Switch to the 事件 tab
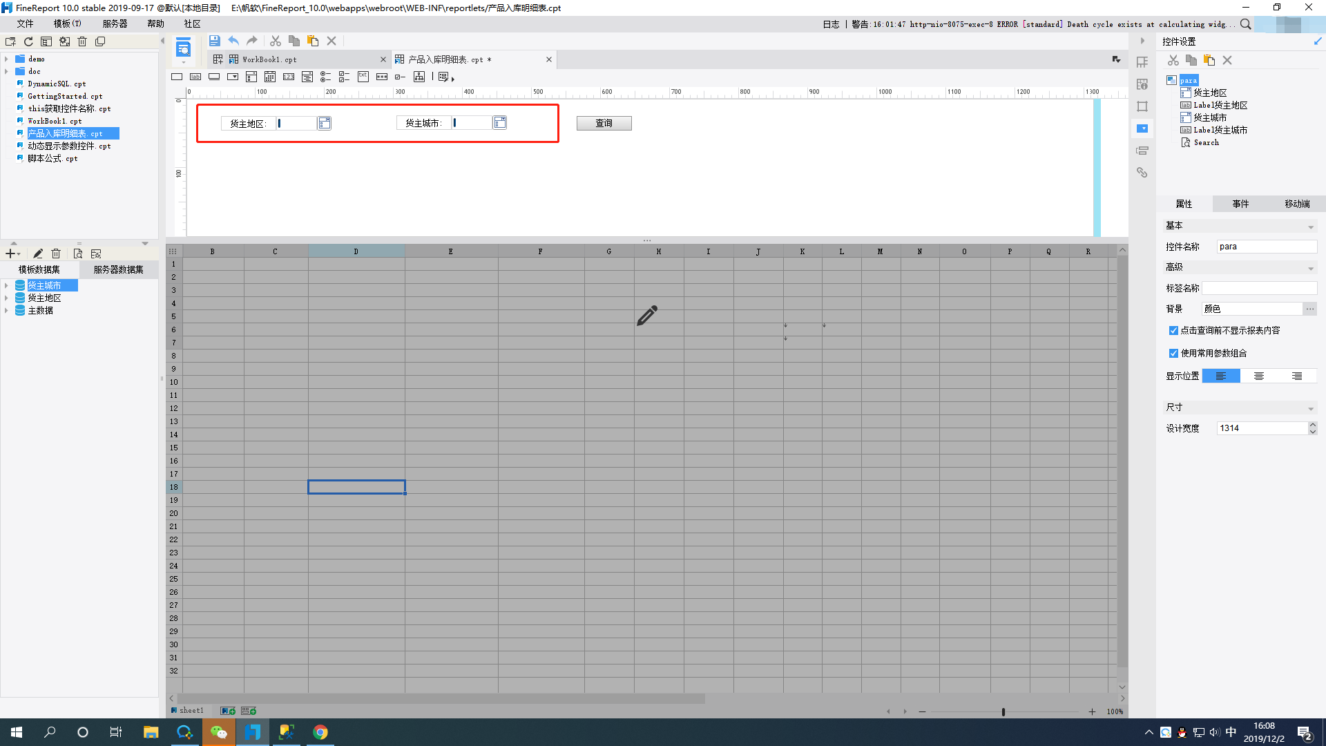Screen dimensions: 1326x746 tap(1240, 204)
